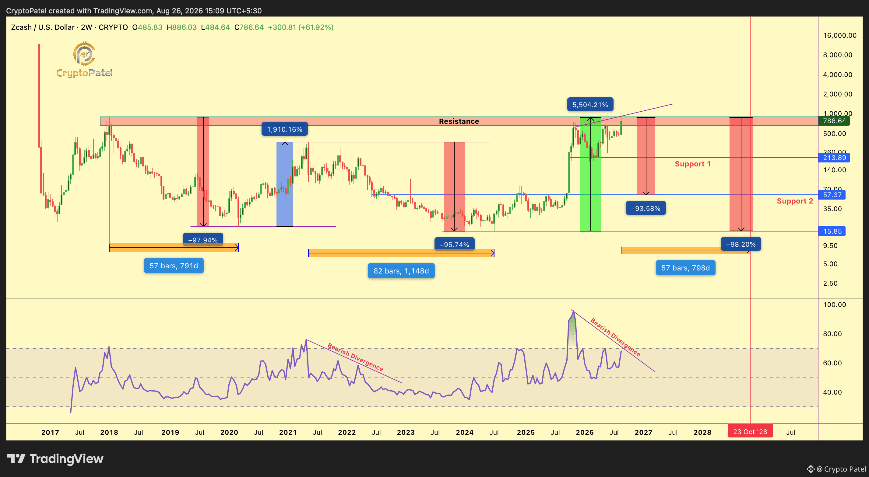Click the 2024 label on the time axis

pyautogui.click(x=465, y=432)
